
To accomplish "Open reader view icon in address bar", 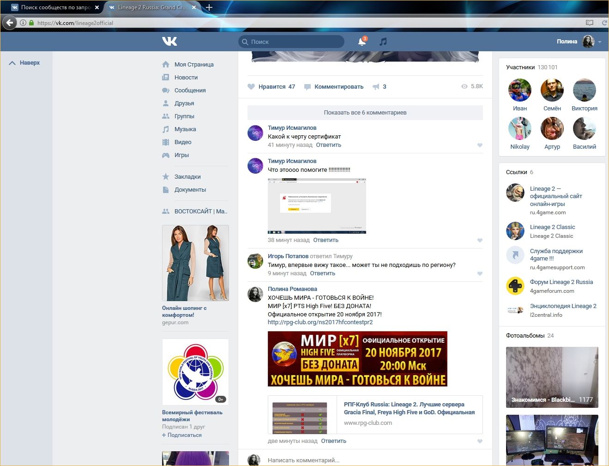I will tap(589, 23).
